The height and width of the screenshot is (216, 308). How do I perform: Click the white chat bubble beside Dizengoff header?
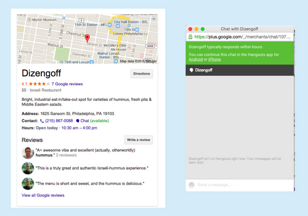[191, 70]
